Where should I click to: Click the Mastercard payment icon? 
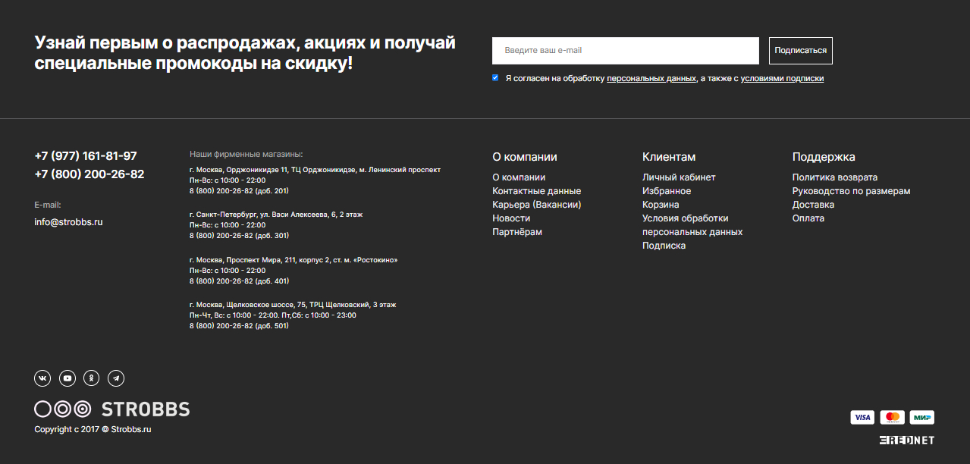(892, 417)
